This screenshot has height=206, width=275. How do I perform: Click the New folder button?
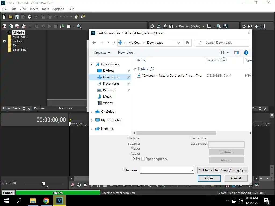pos(126,53)
